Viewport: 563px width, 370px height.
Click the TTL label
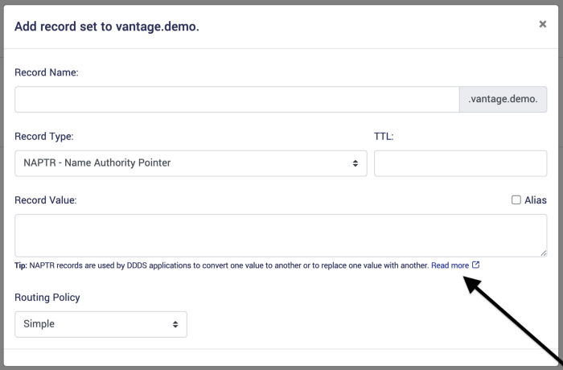(x=384, y=137)
